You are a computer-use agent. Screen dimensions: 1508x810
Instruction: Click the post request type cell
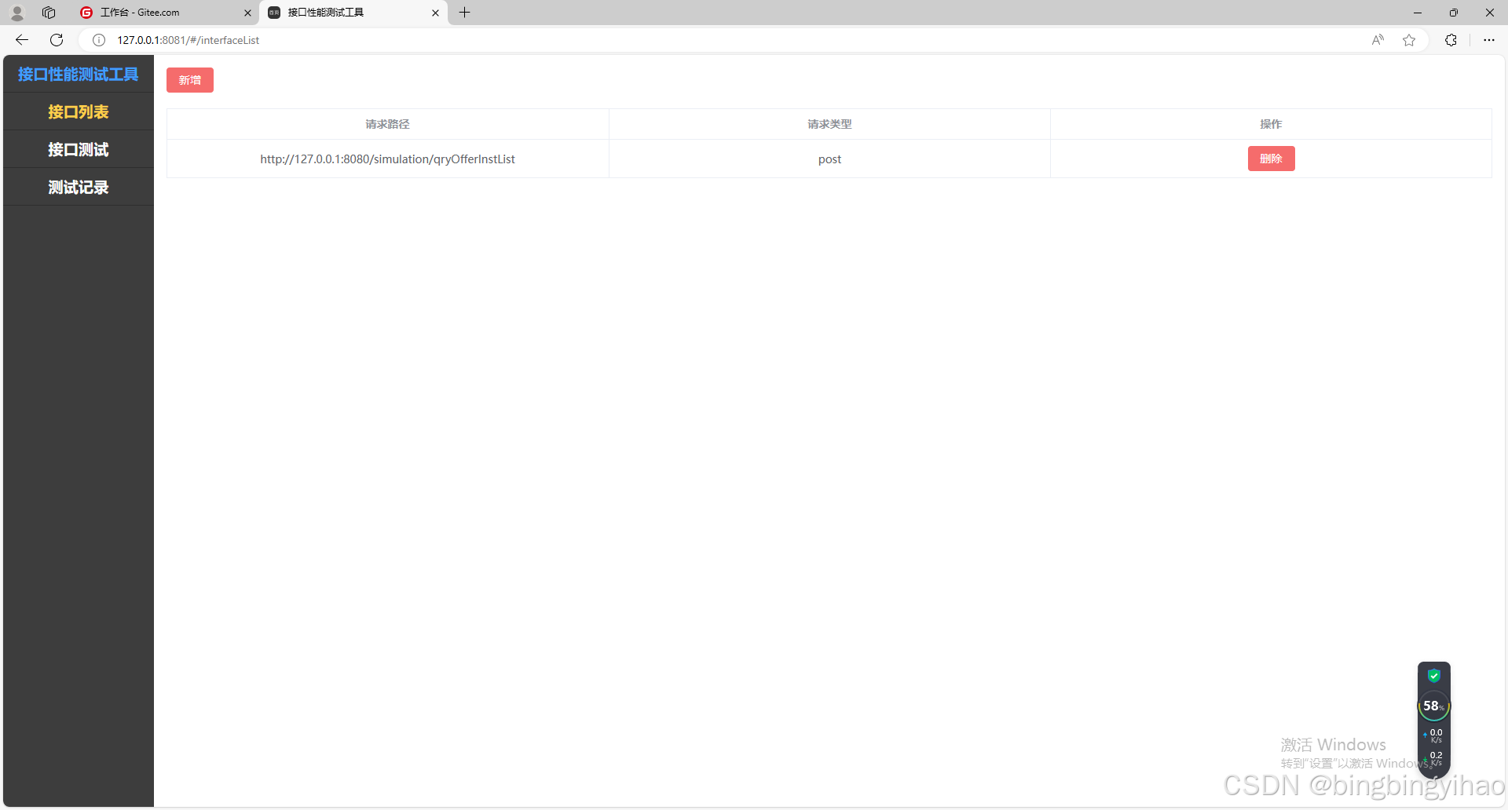[829, 159]
